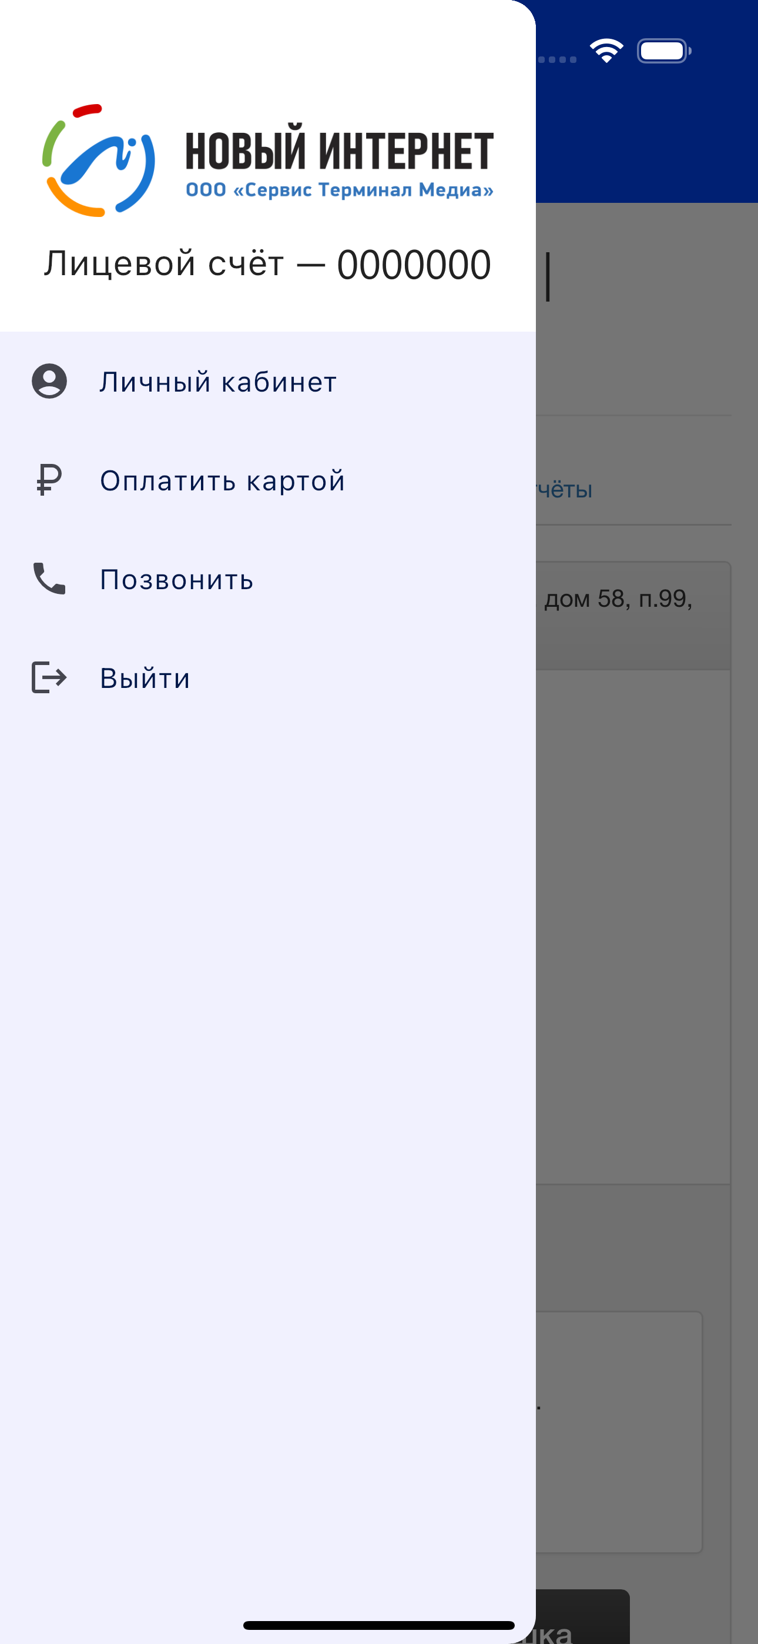Open Личный кабинет menu item
Screen dimensions: 758x1644
(268, 382)
